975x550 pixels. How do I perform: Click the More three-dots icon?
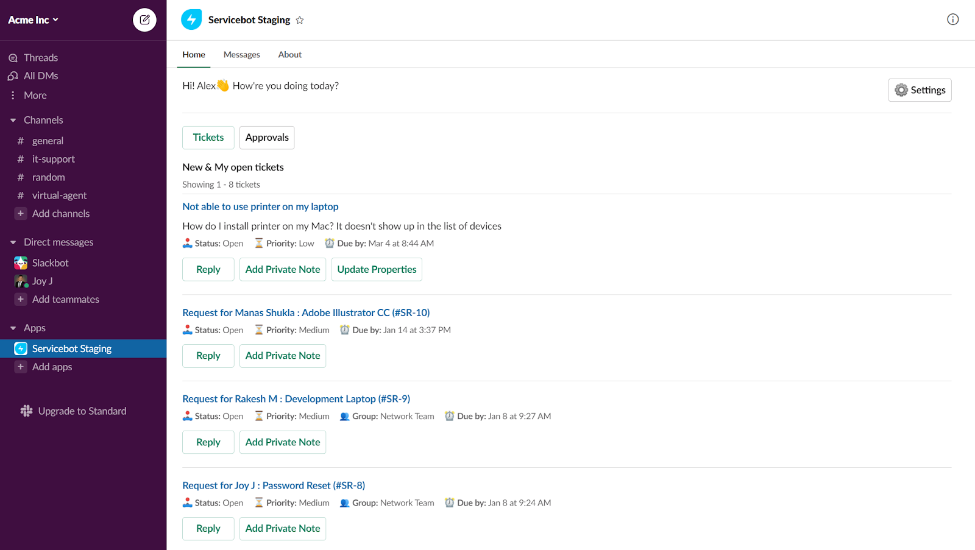coord(13,96)
